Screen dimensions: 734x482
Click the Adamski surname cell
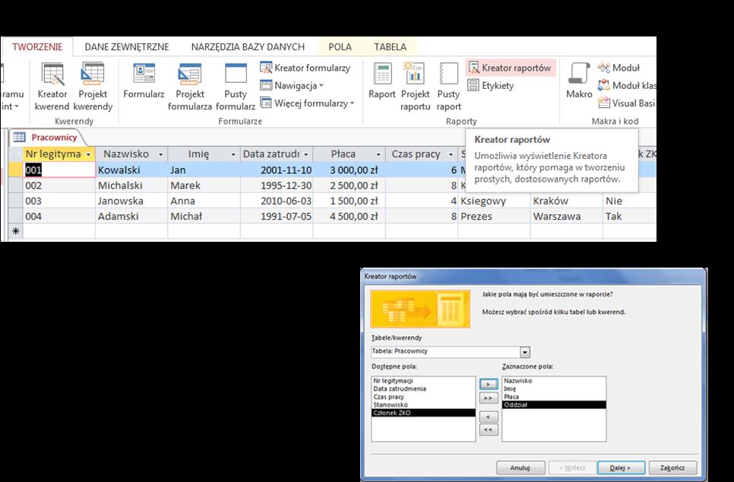point(131,217)
